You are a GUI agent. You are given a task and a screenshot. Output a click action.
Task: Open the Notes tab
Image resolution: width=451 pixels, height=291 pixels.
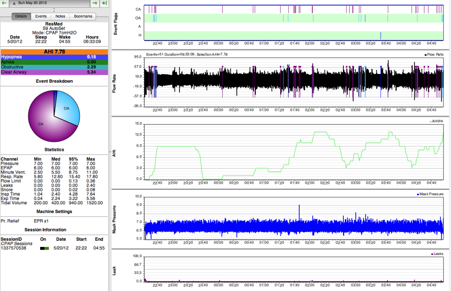[x=60, y=16]
